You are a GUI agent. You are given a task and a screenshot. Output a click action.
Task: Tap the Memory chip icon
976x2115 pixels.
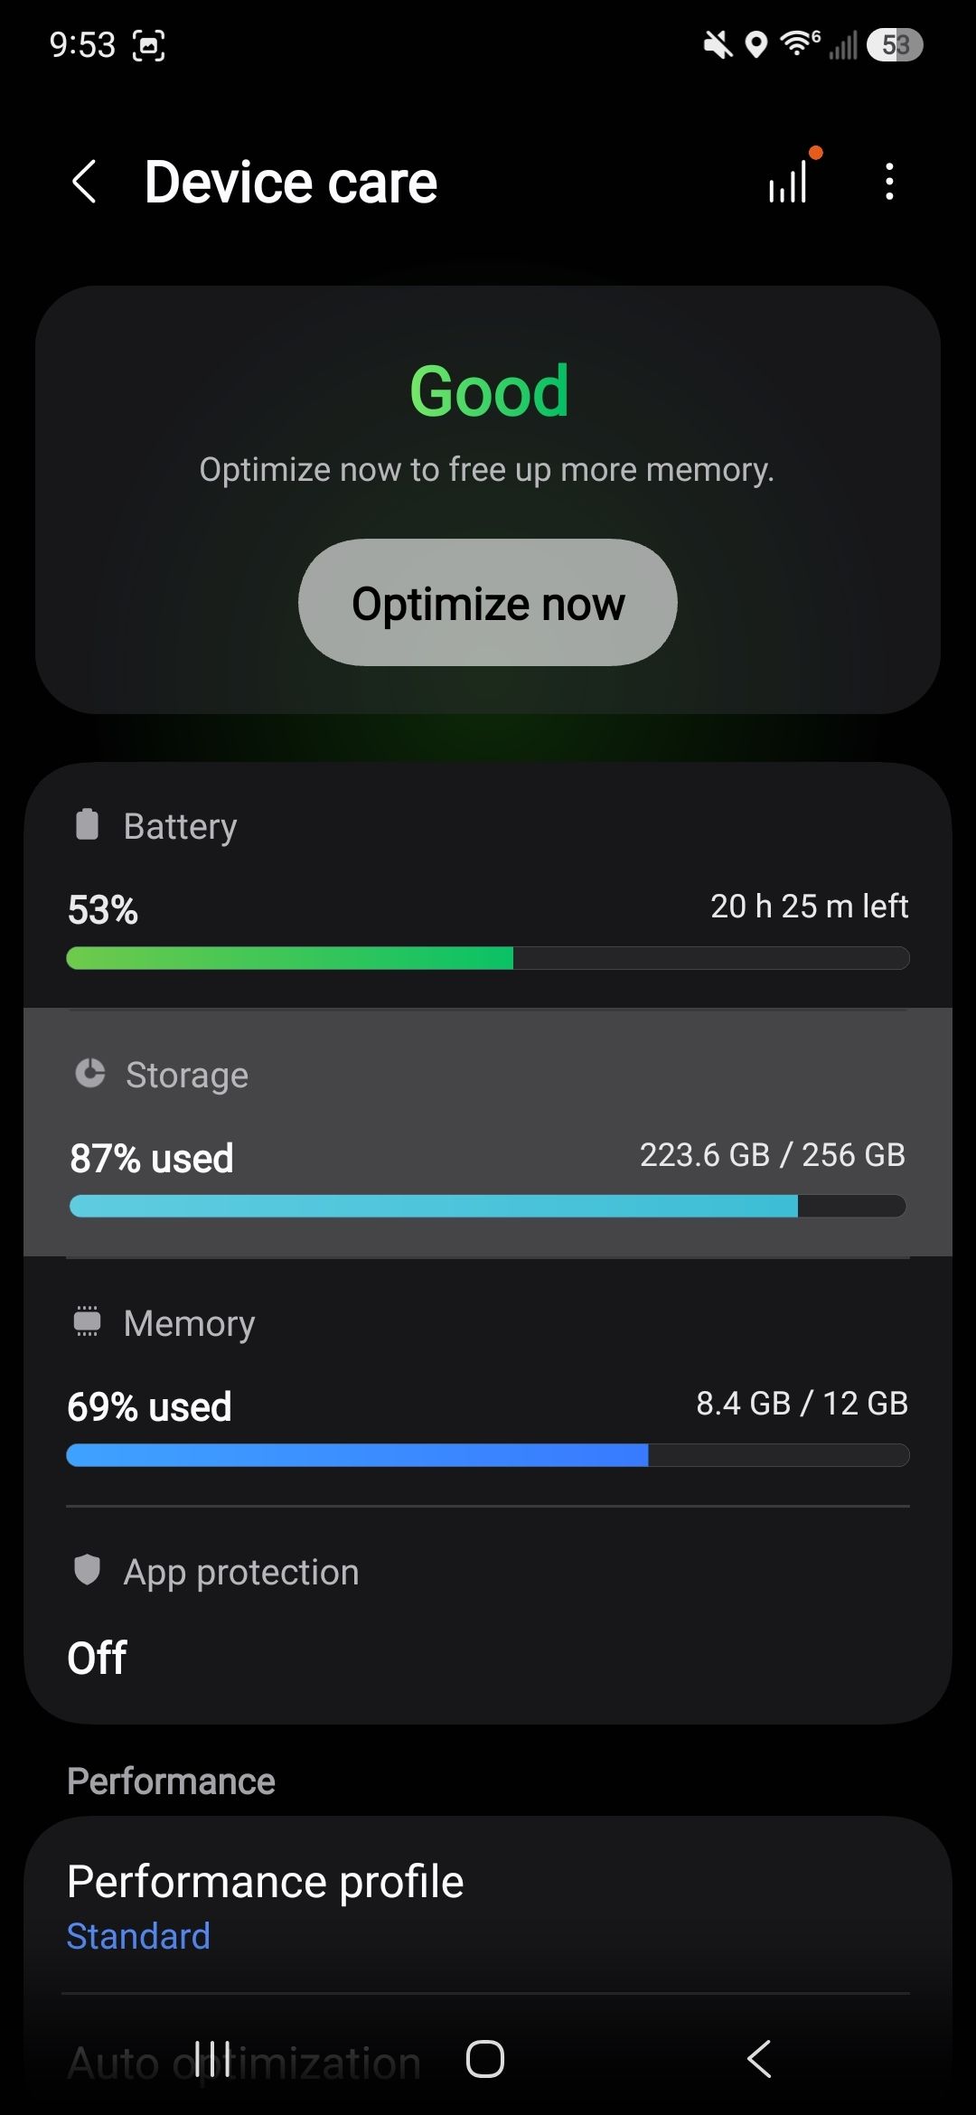(x=87, y=1321)
